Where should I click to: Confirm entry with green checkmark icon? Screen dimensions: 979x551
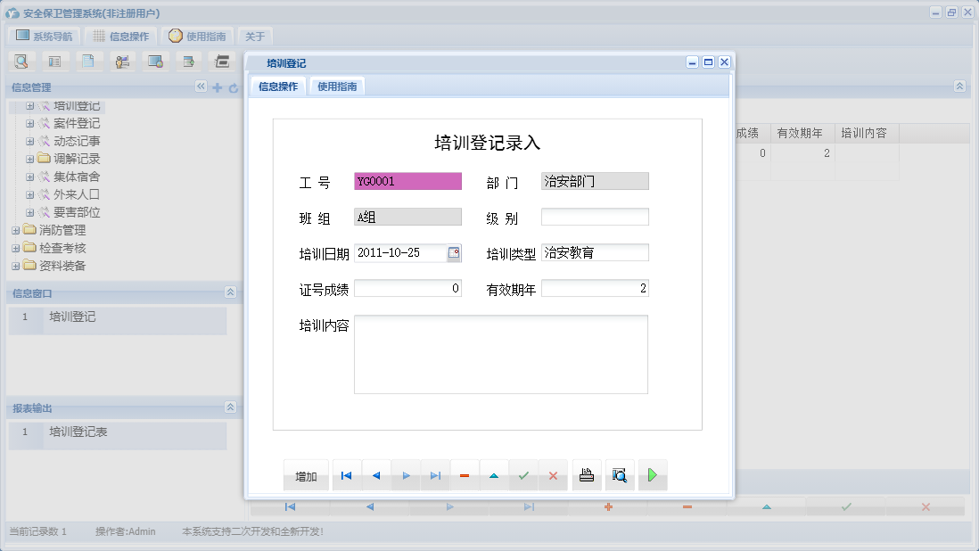click(524, 475)
